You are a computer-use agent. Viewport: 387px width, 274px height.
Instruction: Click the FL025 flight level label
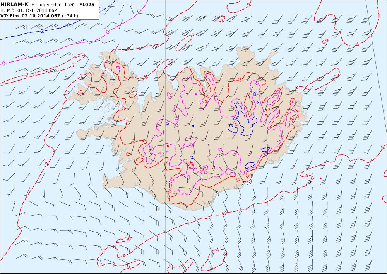pos(87,5)
